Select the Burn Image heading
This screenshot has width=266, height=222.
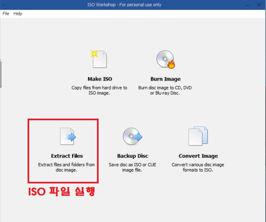[165, 79]
